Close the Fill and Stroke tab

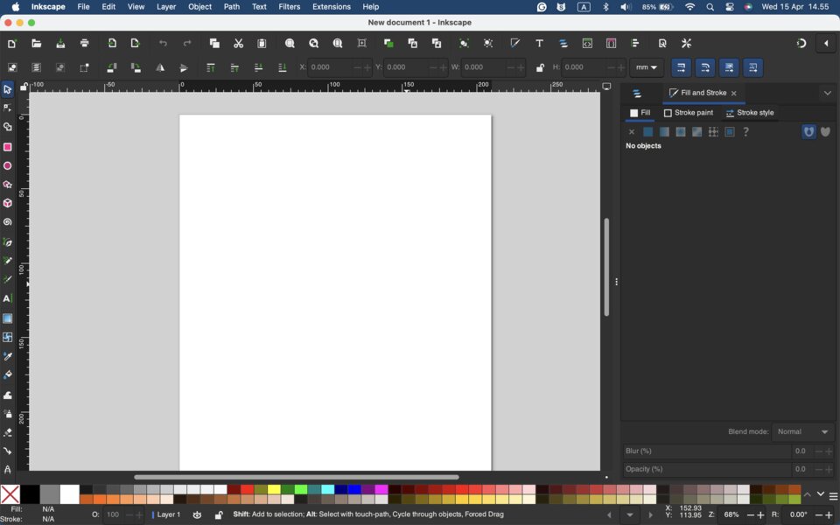[734, 94]
